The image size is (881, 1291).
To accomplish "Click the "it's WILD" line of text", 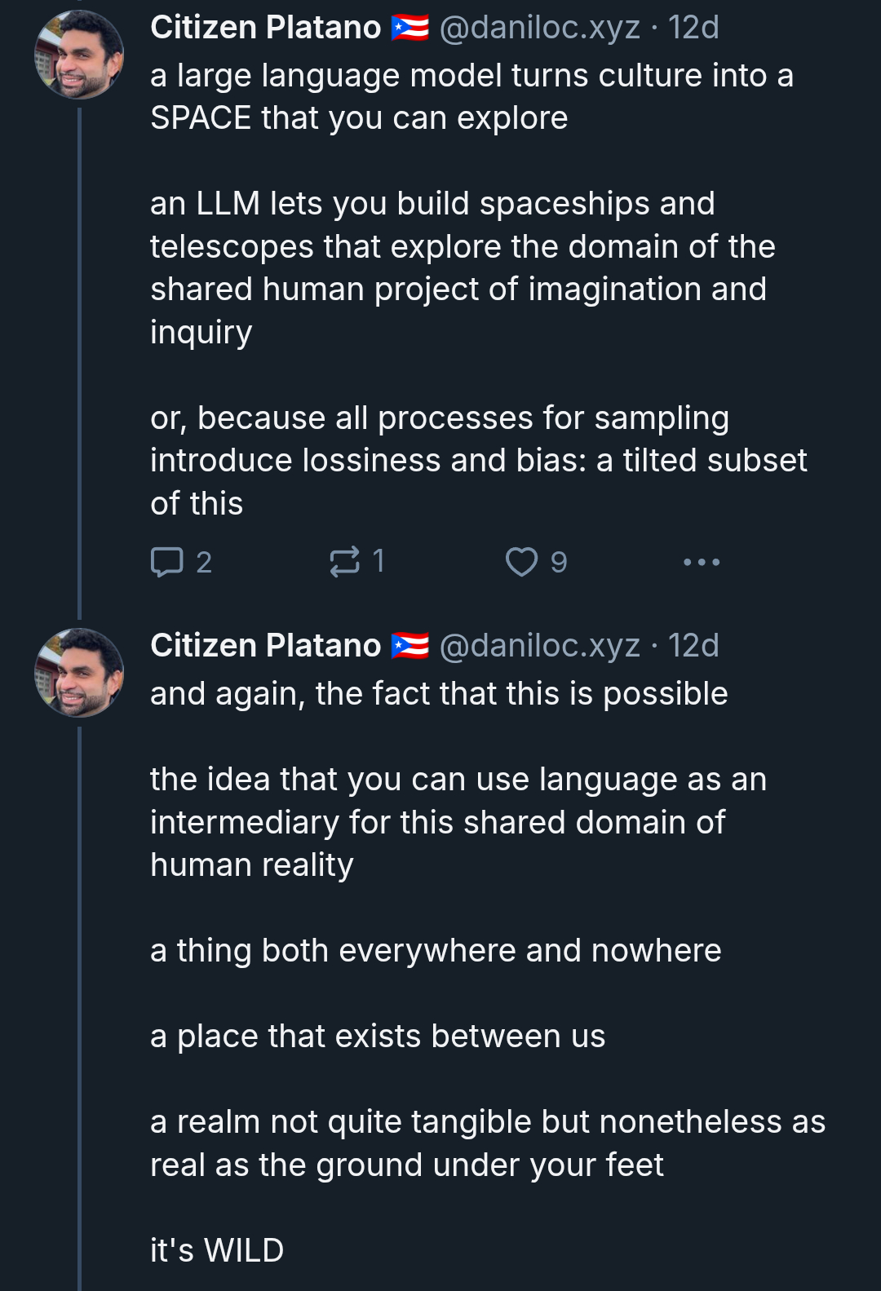I will coord(217,1250).
